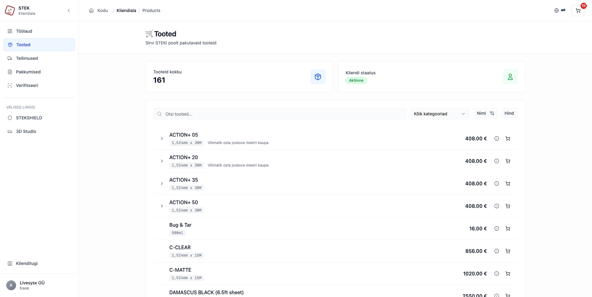Viewport: 592px width, 297px height.
Task: Add ACTION+ 35 to cart
Action: (x=508, y=184)
